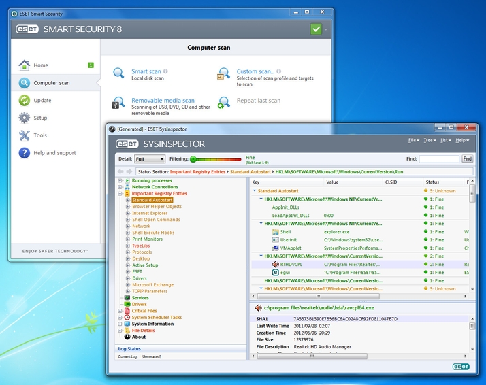Select the About tree item
Screen dimensions: 486x385
139,337
